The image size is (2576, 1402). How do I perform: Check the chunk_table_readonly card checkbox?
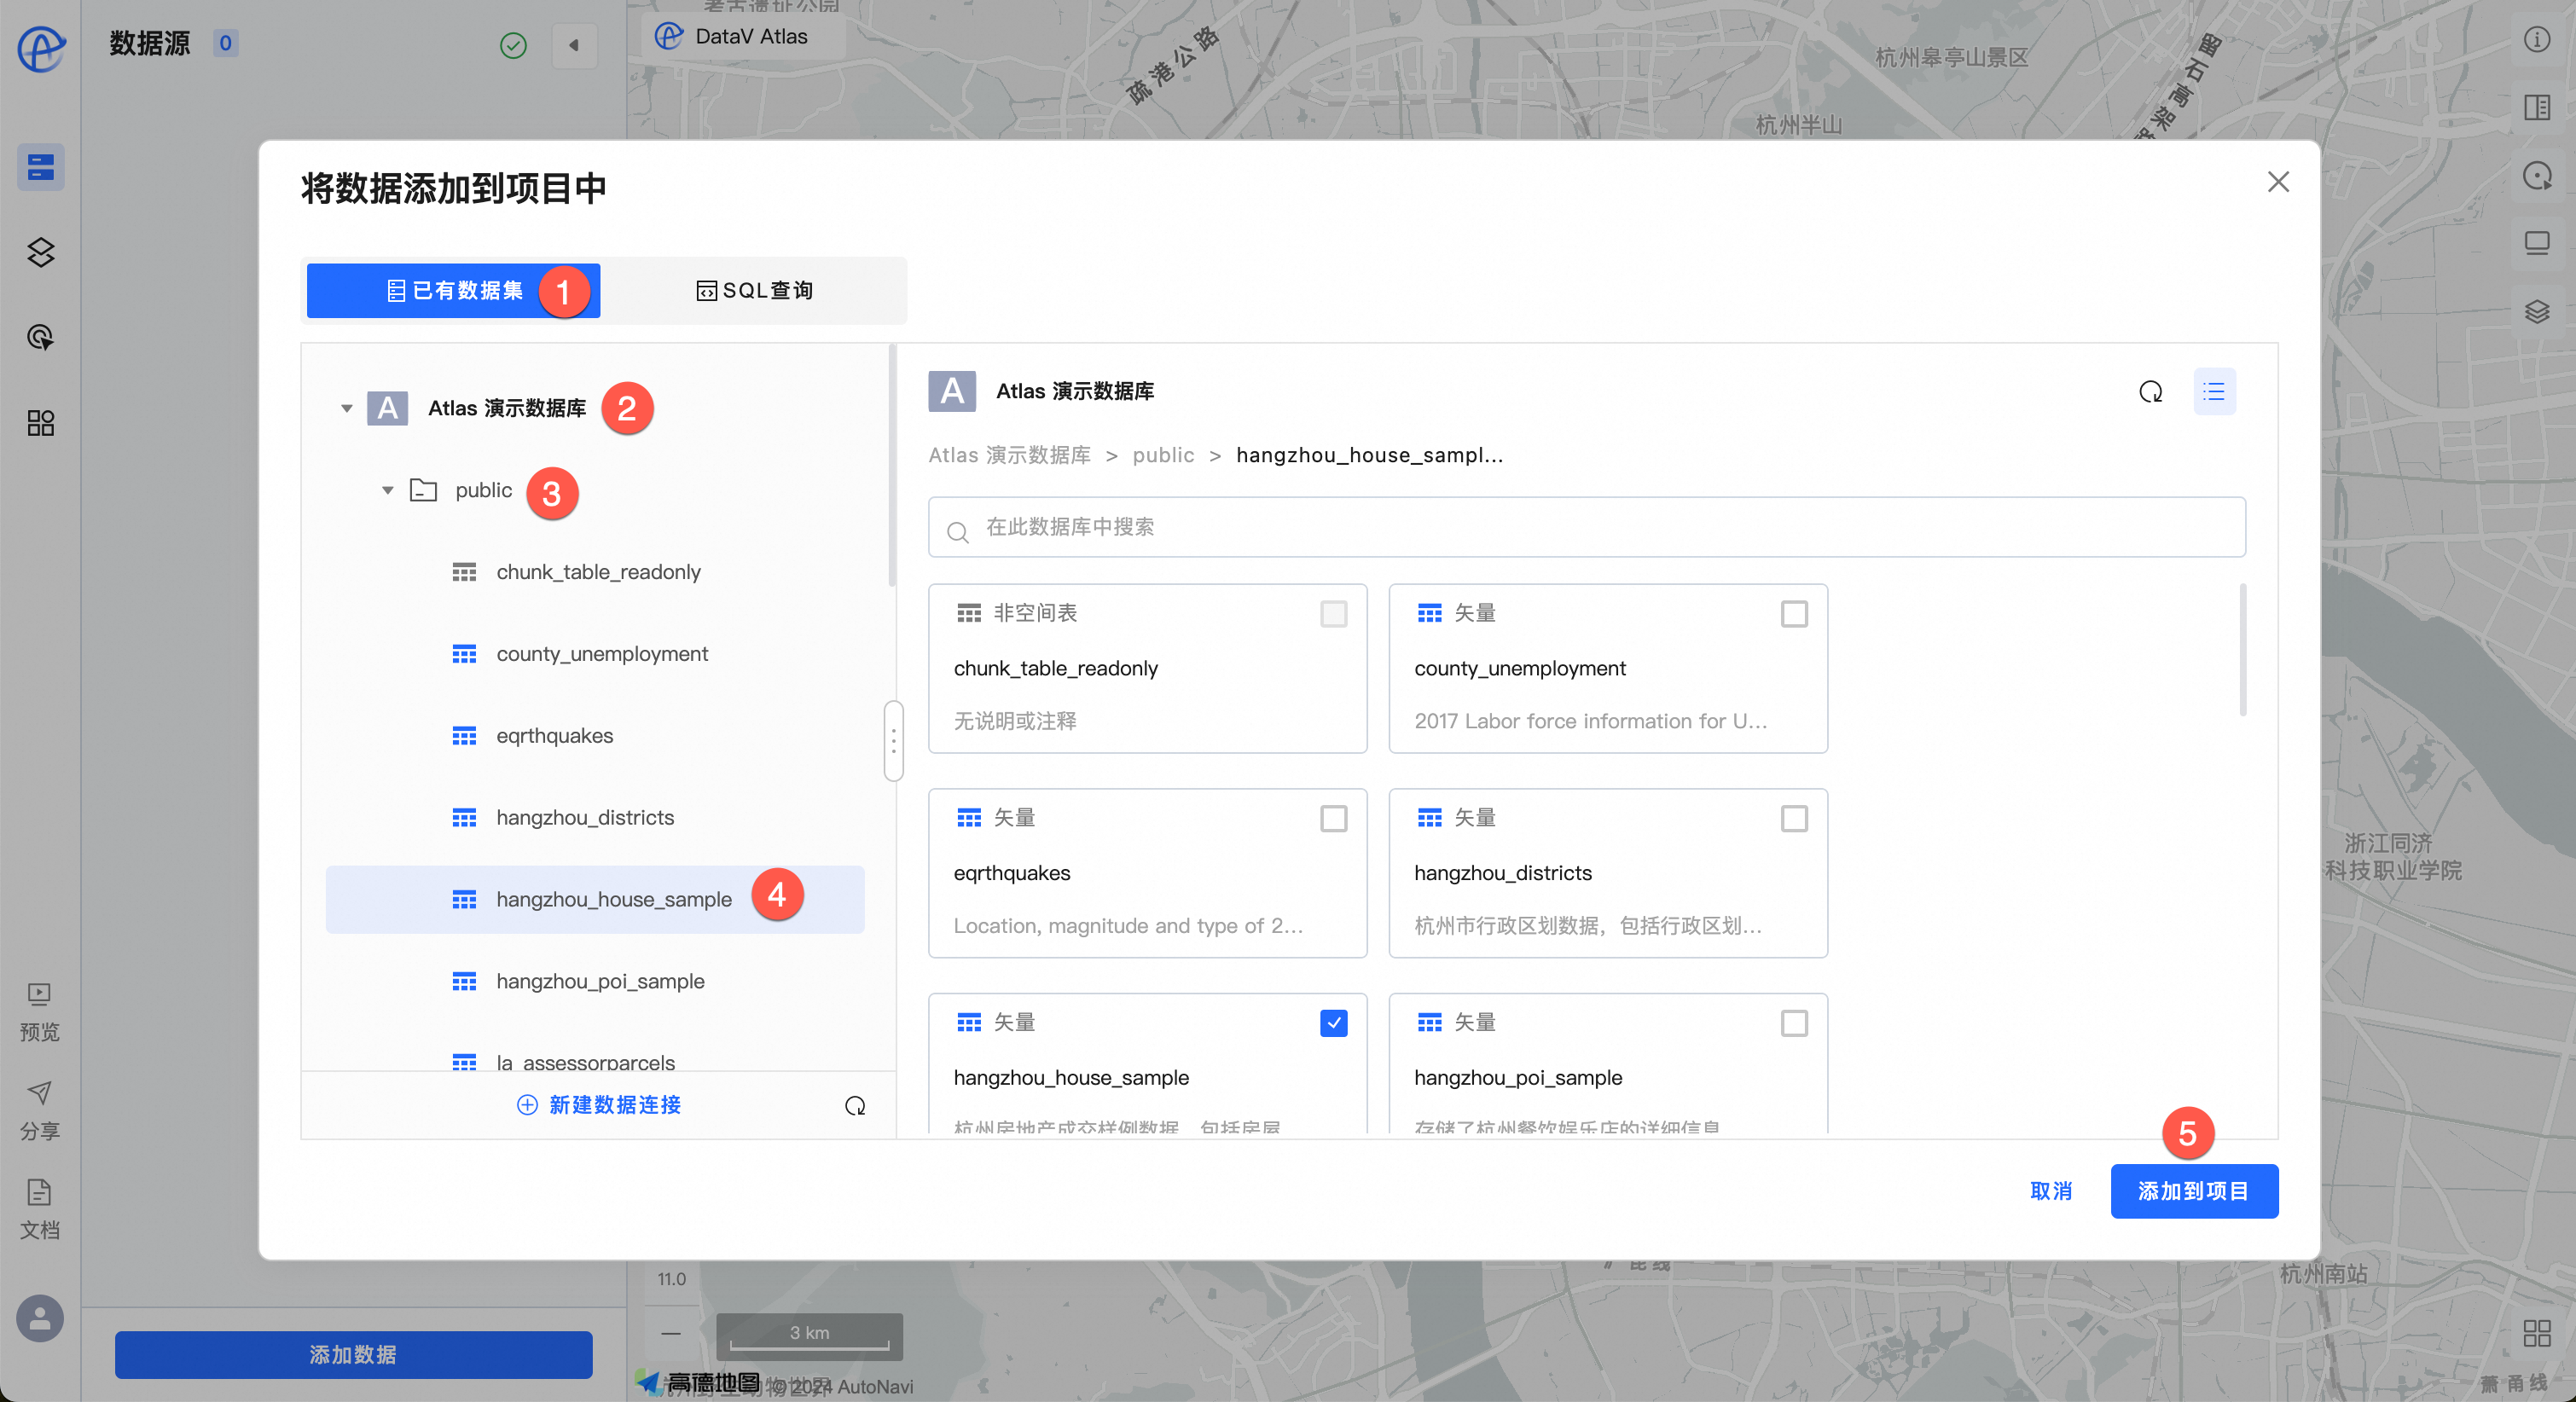pyautogui.click(x=1333, y=613)
